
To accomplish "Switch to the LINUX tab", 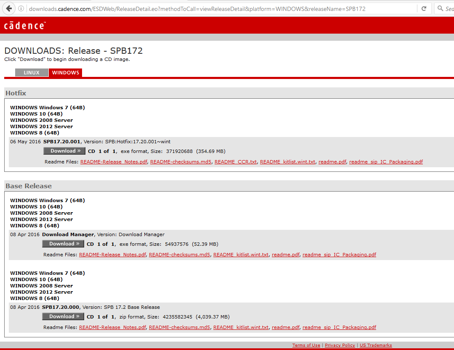I will pyautogui.click(x=32, y=73).
